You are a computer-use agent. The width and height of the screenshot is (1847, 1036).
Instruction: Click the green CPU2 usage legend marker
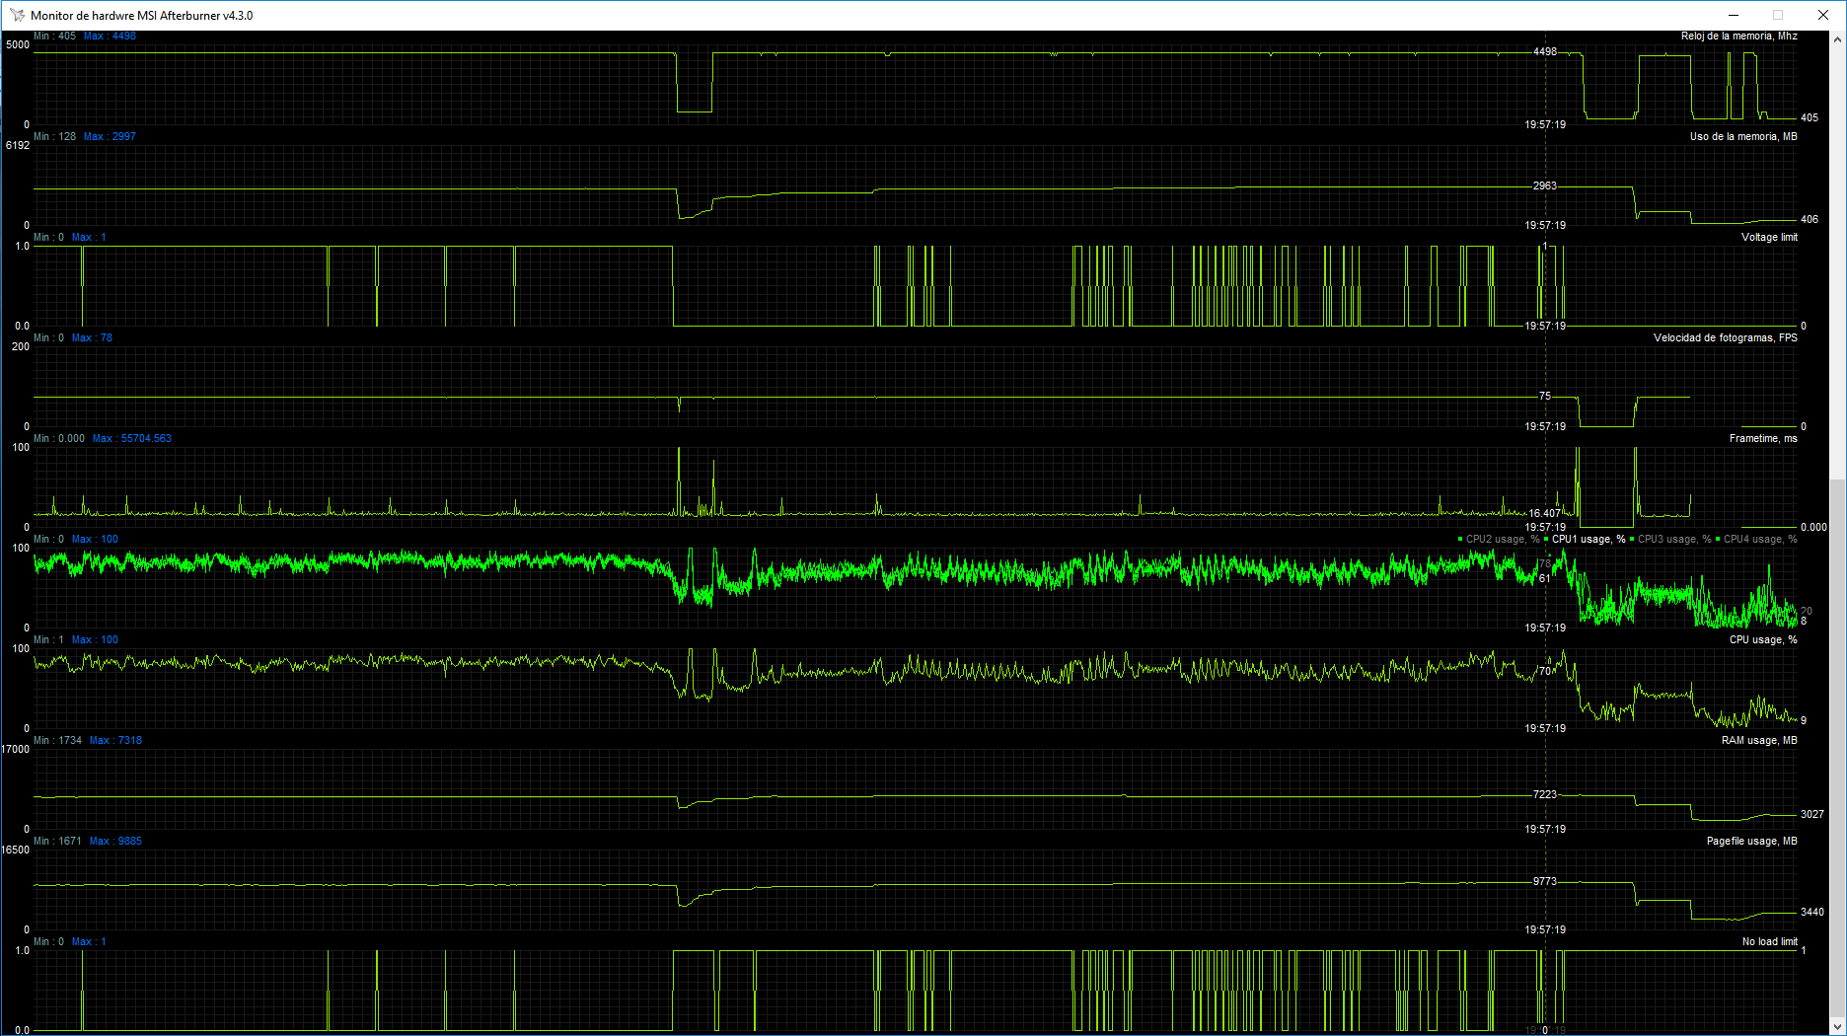[1460, 539]
